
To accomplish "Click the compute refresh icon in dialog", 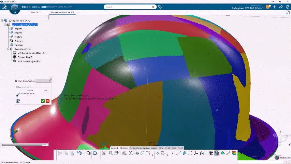I will click(18, 101).
